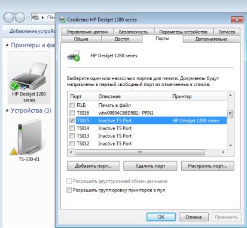Open the Безопасность tab

click(x=133, y=32)
